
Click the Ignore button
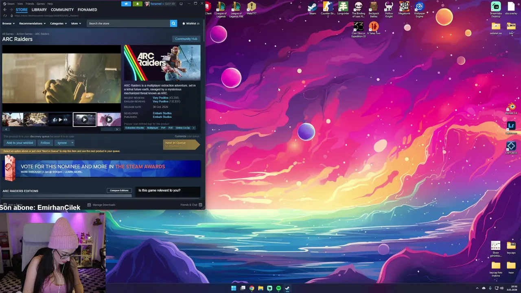pos(62,143)
